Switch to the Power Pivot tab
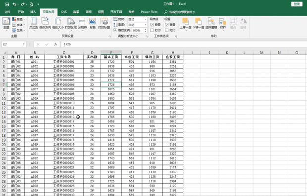This screenshot has width=307, height=196. (149, 12)
